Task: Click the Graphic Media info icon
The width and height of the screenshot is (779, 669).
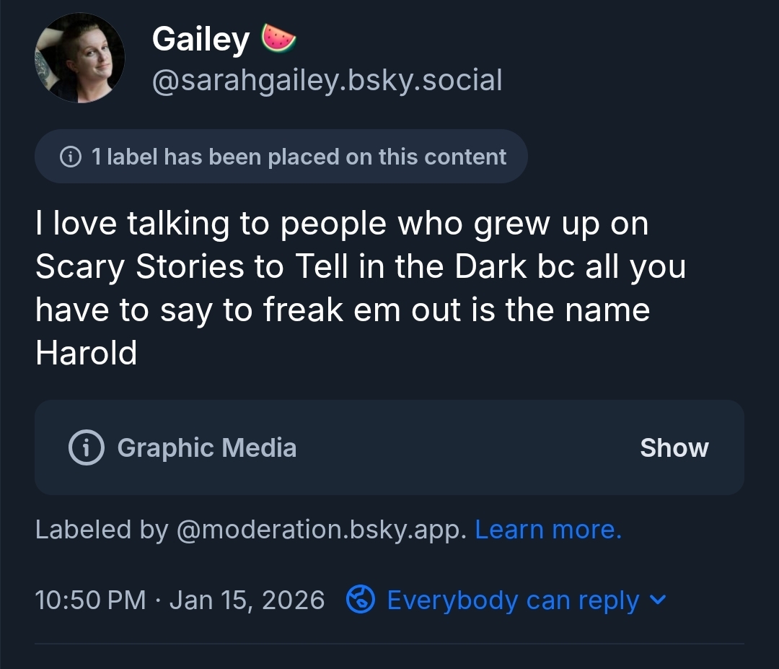Action: pos(86,447)
